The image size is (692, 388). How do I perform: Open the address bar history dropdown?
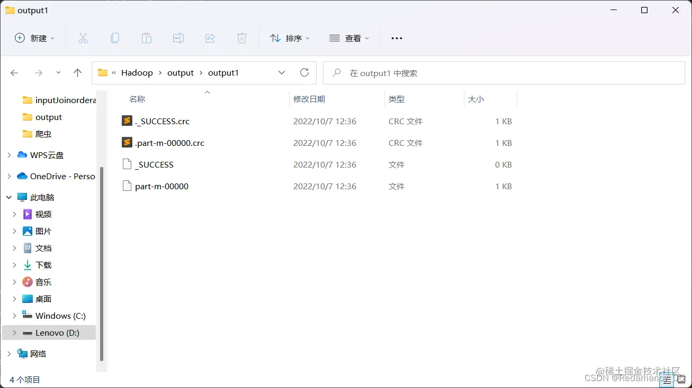click(x=282, y=73)
